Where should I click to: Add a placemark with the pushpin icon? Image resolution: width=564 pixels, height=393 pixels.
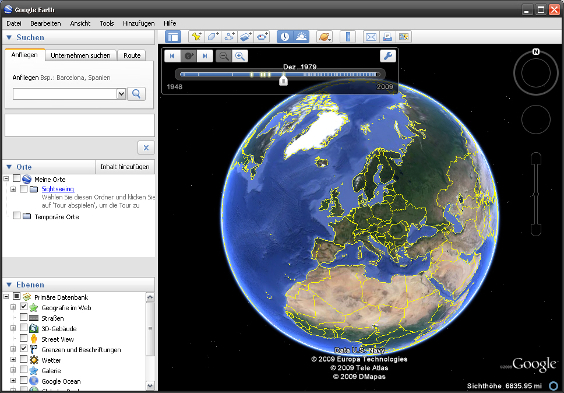point(196,37)
